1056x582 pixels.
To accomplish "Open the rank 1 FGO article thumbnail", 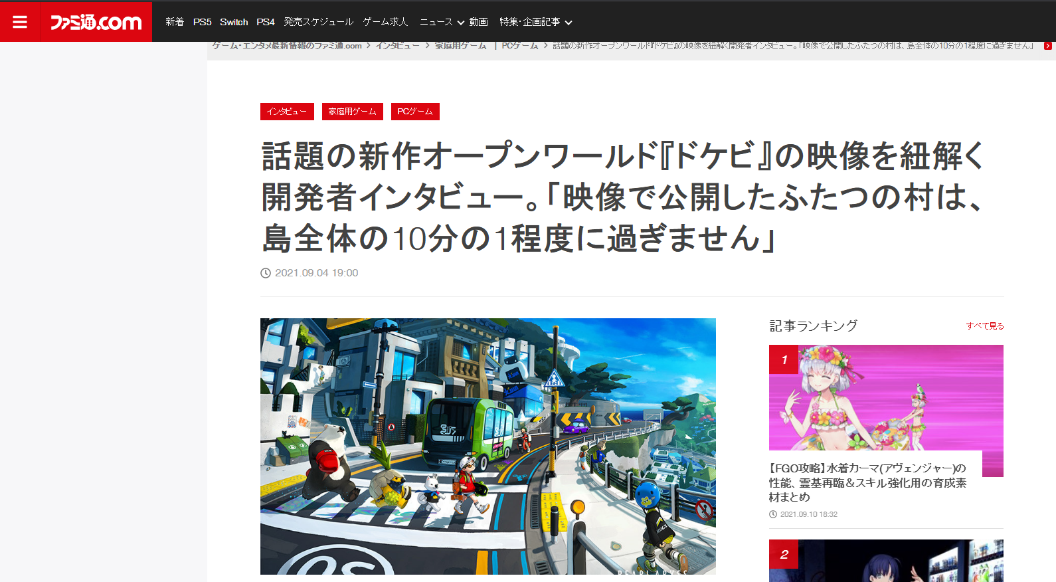I will (885, 397).
